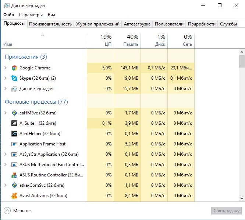Image resolution: width=245 pixels, height=220 pixels.
Task: Expand the AsSysCtr Application entry
Action: click(5, 154)
